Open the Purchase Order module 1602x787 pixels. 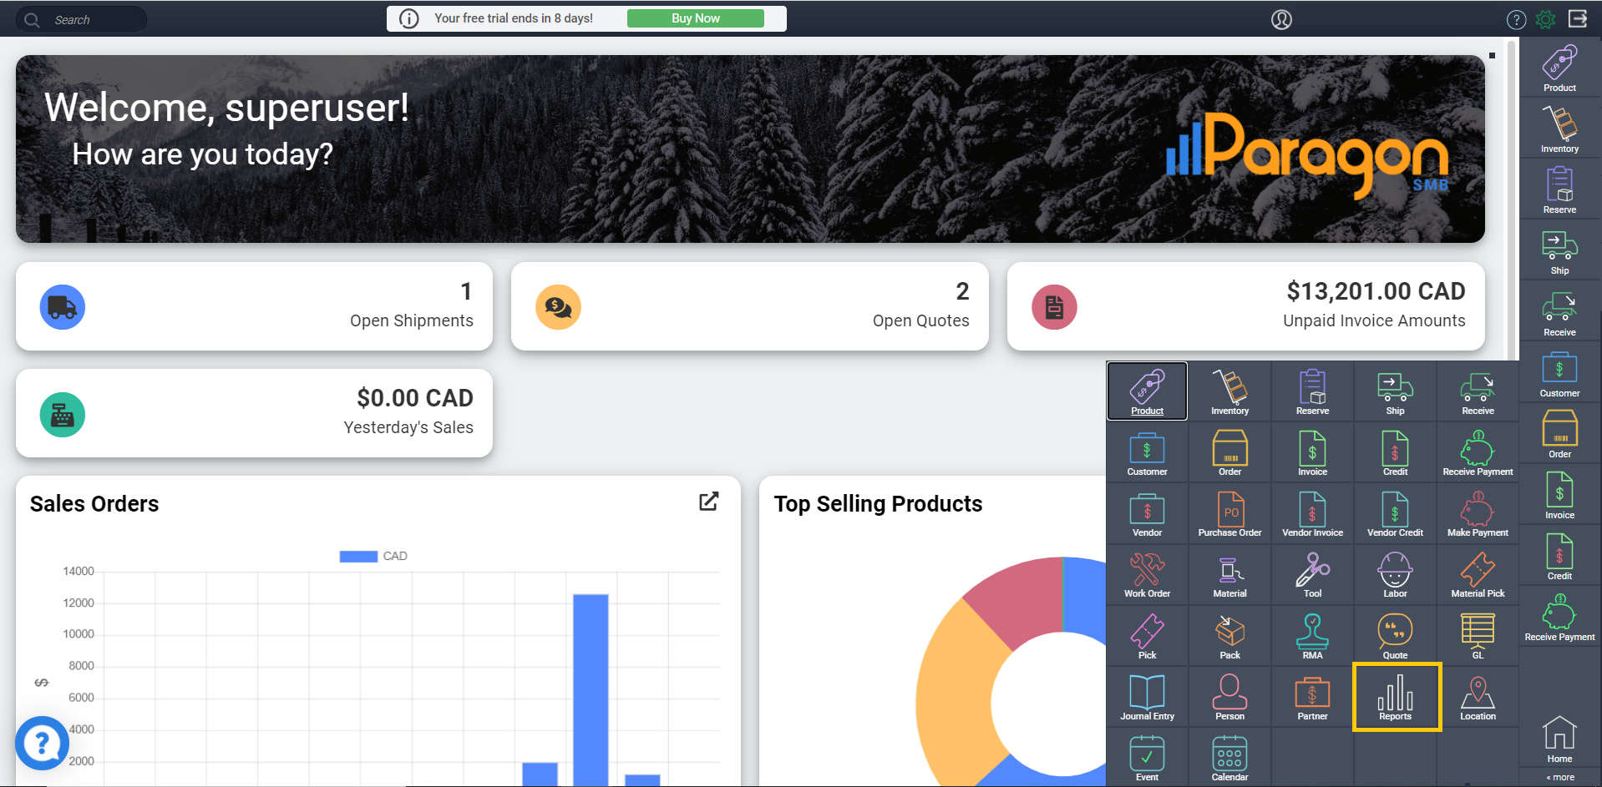(1229, 513)
